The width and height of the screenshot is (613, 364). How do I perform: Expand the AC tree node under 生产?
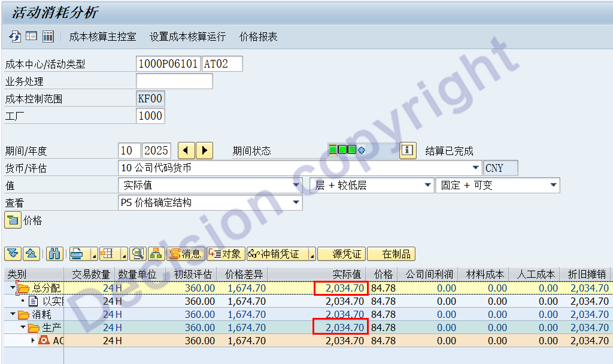33,341
